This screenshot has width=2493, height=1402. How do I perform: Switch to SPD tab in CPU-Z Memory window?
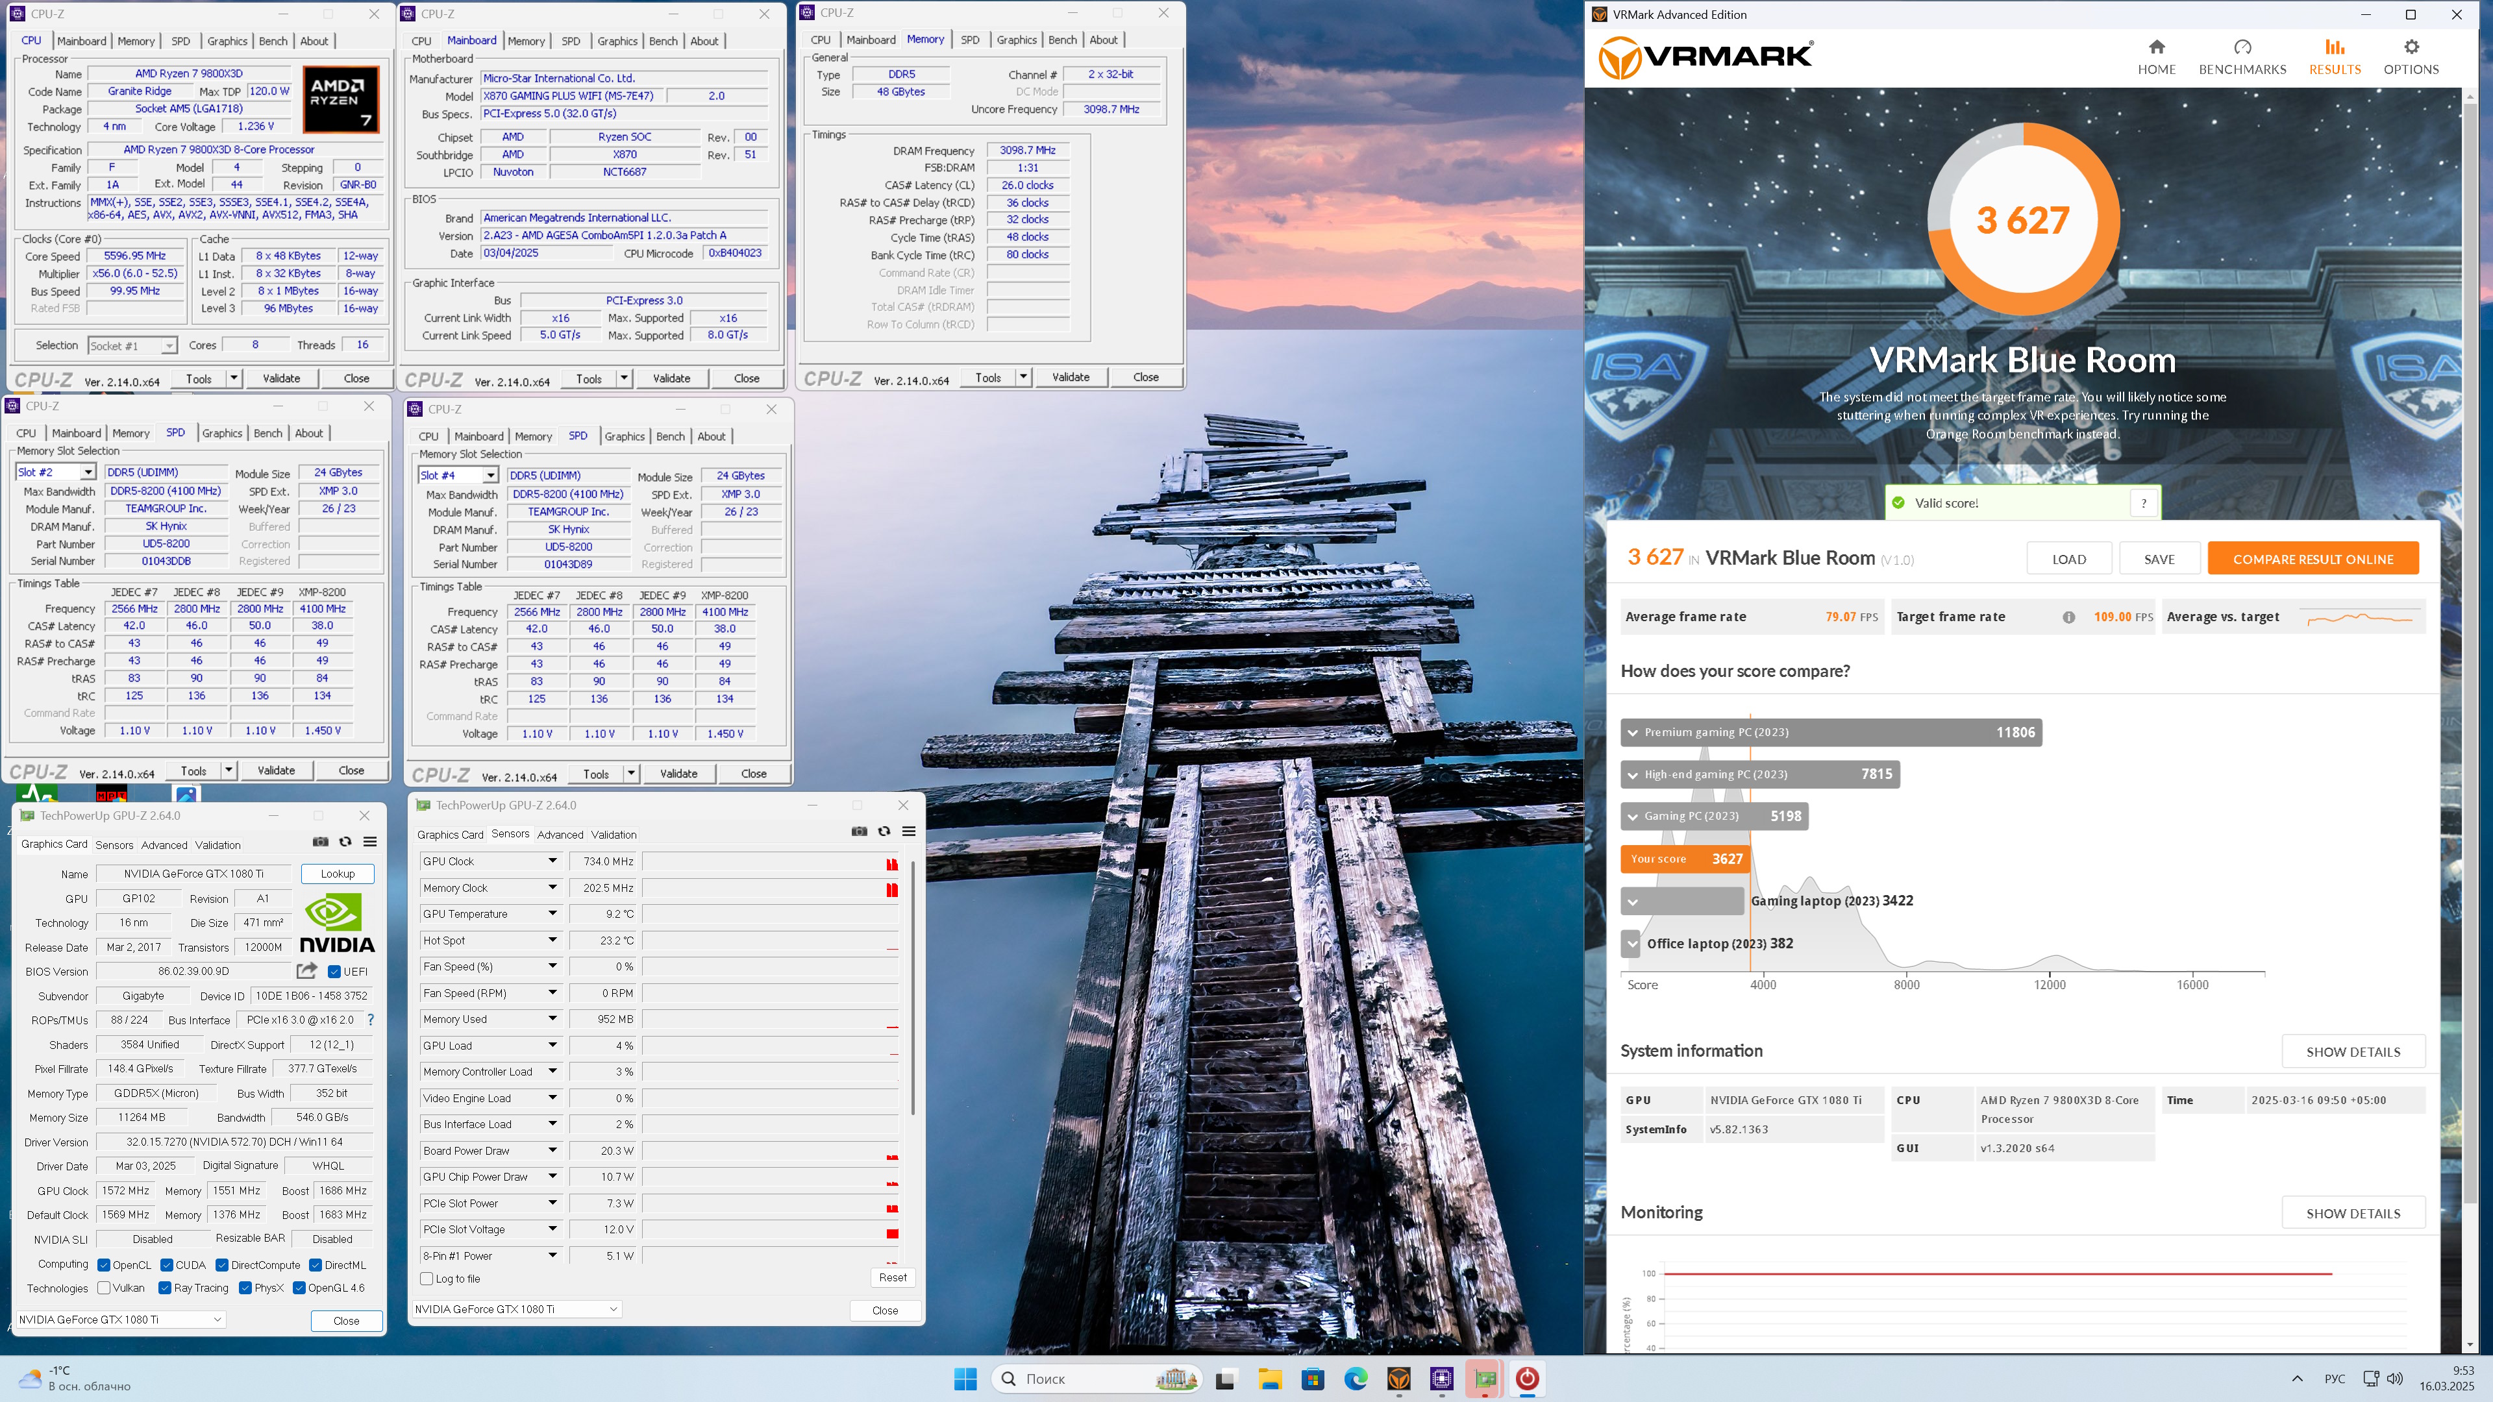(970, 40)
